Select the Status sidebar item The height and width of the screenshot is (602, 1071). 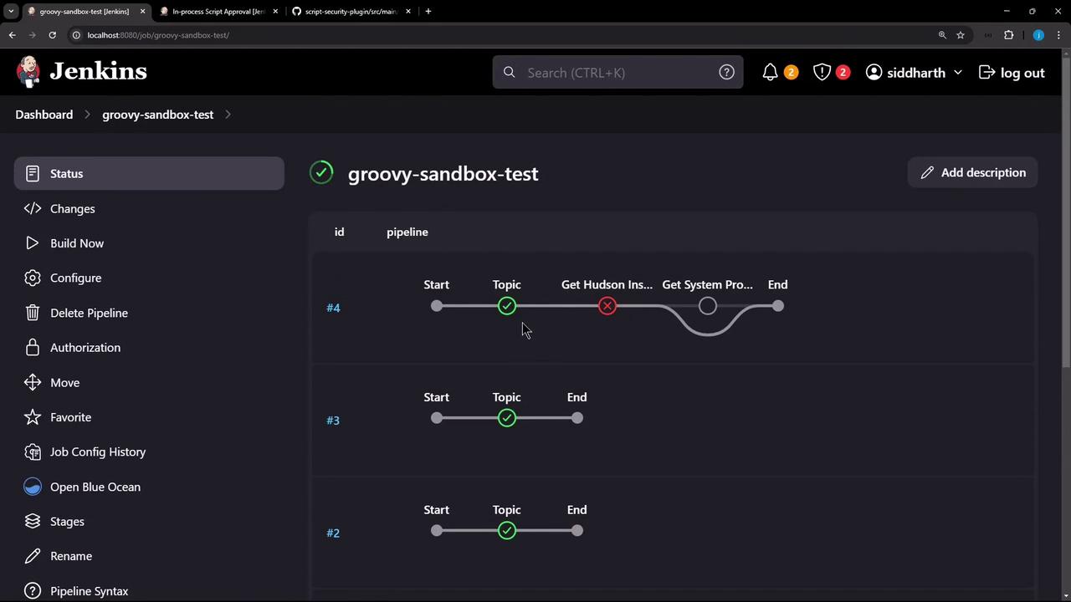click(149, 174)
